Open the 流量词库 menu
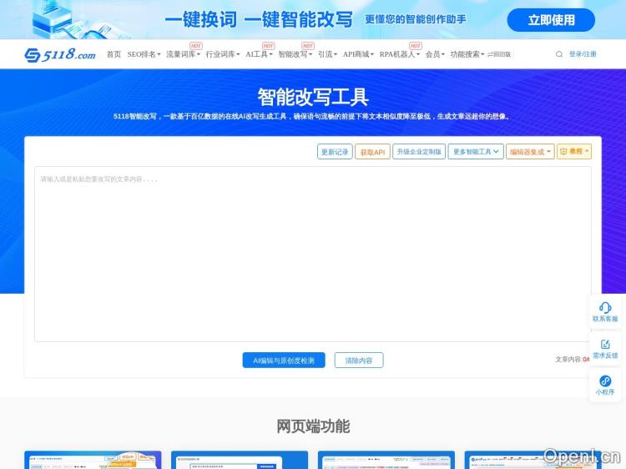This screenshot has width=626, height=469. coord(183,54)
